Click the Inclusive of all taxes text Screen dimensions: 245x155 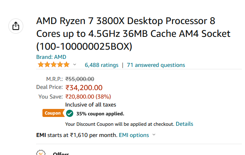tap(90, 105)
